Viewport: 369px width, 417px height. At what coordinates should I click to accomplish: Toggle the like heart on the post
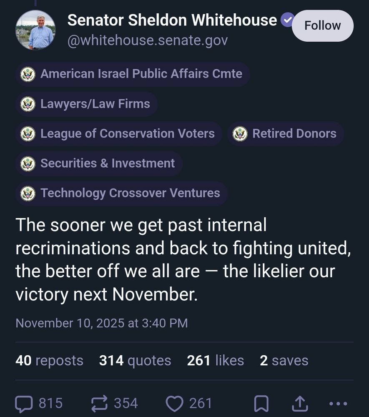pyautogui.click(x=175, y=403)
